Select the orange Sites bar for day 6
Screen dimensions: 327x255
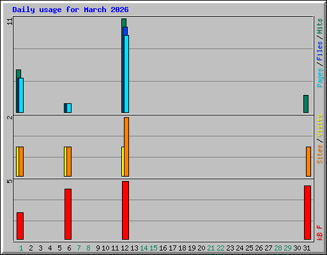tap(69, 161)
